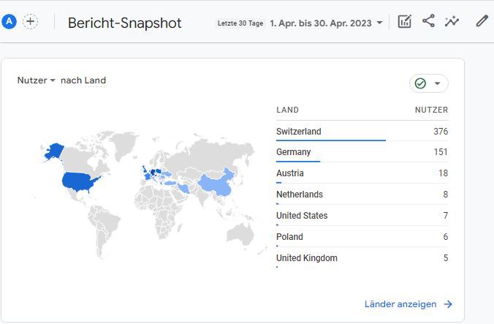The height and width of the screenshot is (324, 494).
Task: Click the United States on the map
Action: (80, 182)
